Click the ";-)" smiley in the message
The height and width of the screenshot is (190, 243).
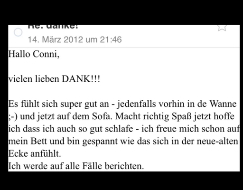[x=13, y=116]
